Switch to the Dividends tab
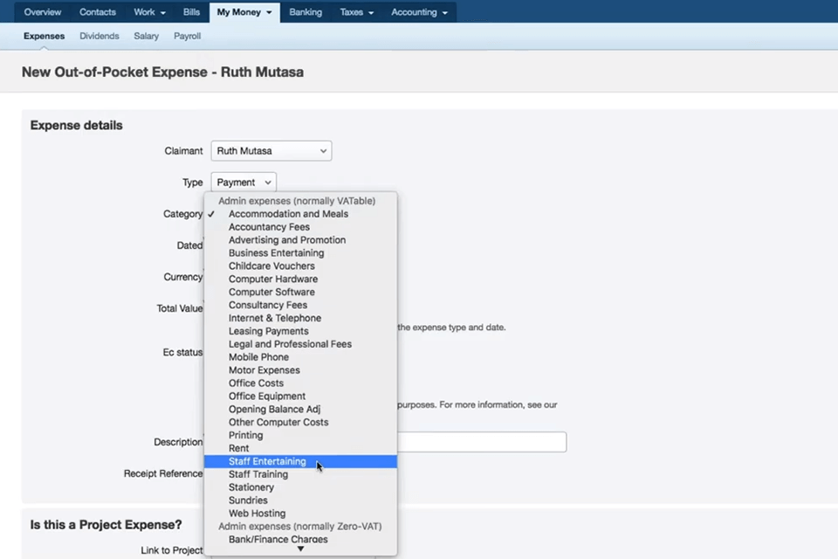Screen dimensions: 838x559 tap(99, 36)
